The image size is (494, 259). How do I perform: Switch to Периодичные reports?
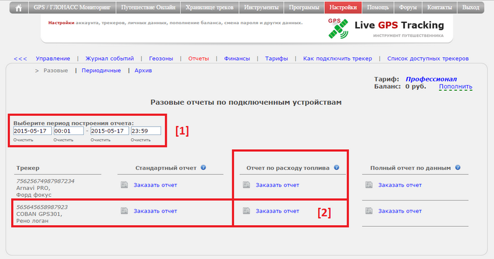pyautogui.click(x=101, y=70)
